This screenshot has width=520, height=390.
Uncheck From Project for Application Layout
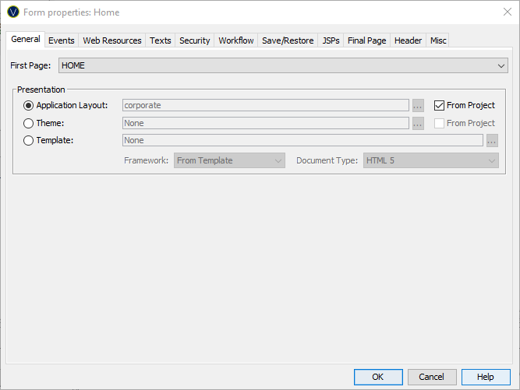440,105
